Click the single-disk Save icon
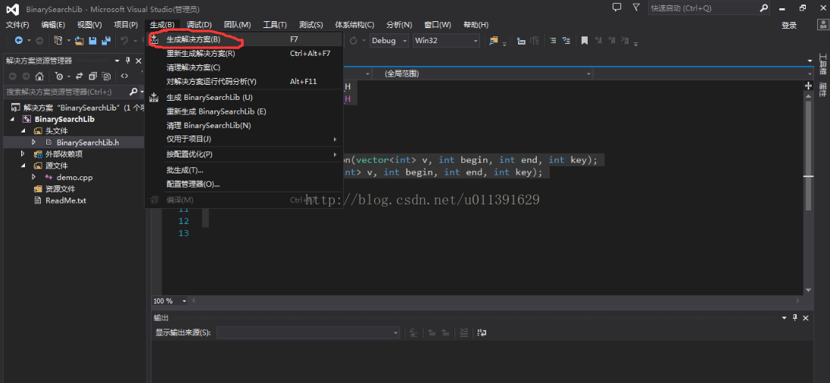Screen dimensions: 830x383 (x=92, y=41)
